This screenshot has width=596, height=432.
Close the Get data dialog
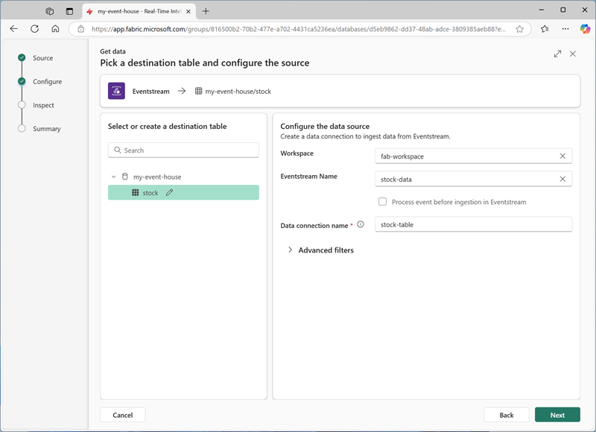572,54
